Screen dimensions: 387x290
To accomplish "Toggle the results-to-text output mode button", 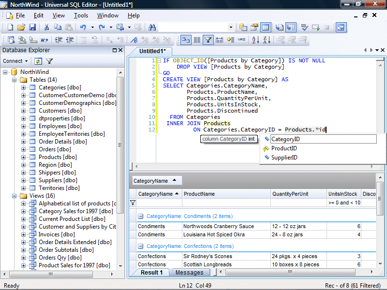I will [279, 27].
